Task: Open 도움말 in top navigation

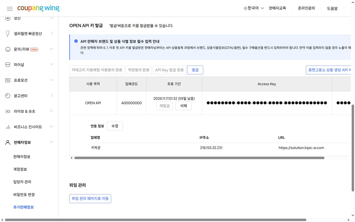Action: click(332, 8)
